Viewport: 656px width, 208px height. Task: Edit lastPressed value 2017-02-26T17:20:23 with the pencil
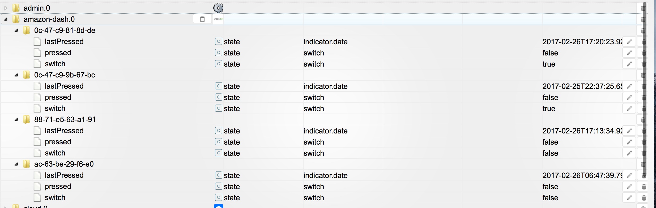(629, 42)
